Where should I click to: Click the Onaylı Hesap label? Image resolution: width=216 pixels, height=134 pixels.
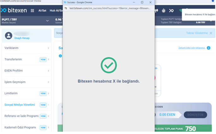[22, 38]
